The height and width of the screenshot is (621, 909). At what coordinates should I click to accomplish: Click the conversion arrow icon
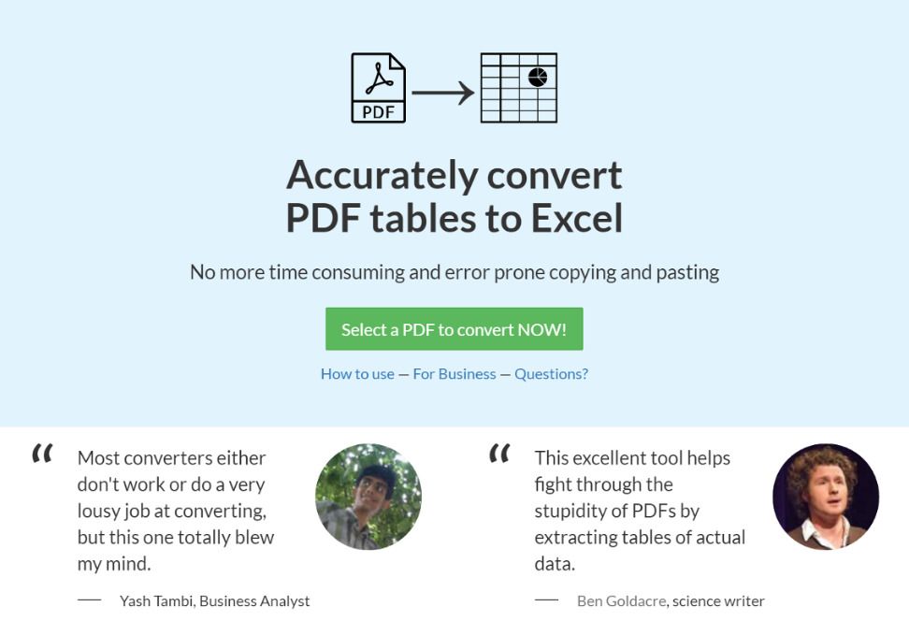point(441,91)
